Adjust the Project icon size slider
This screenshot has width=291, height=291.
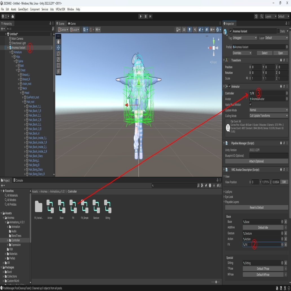[x=216, y=282]
